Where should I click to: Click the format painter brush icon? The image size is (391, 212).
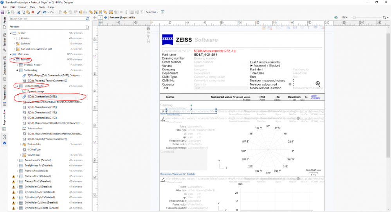(x=39, y=12)
